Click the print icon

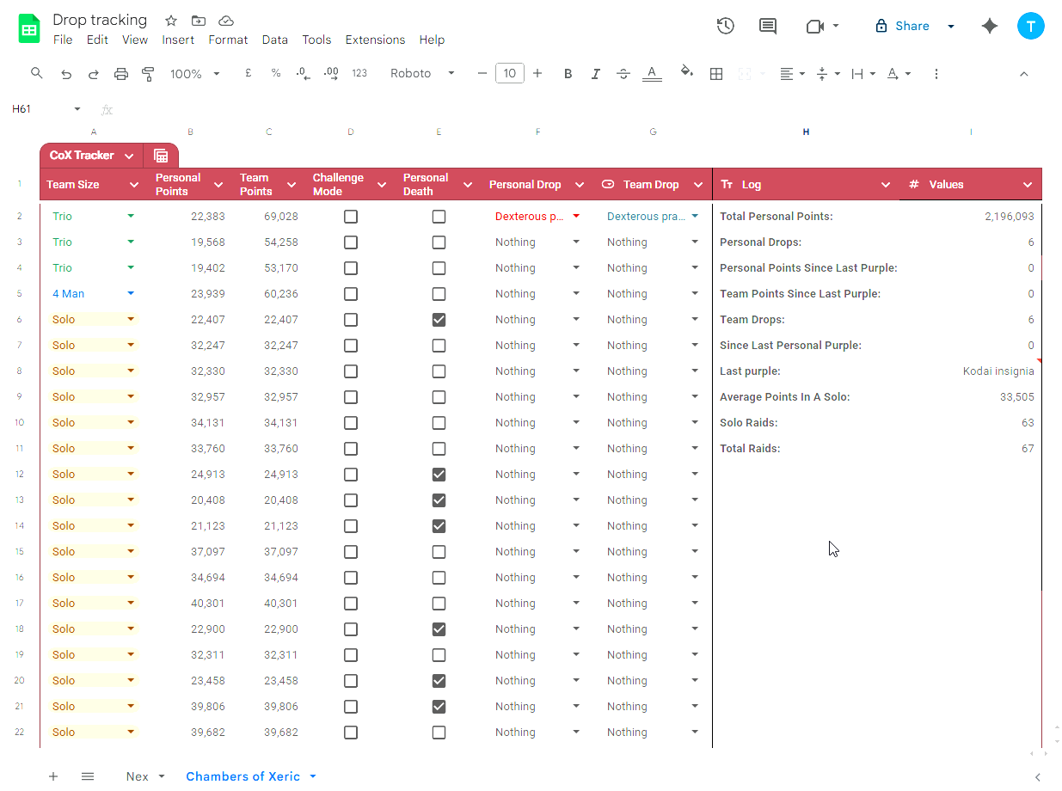pos(120,74)
